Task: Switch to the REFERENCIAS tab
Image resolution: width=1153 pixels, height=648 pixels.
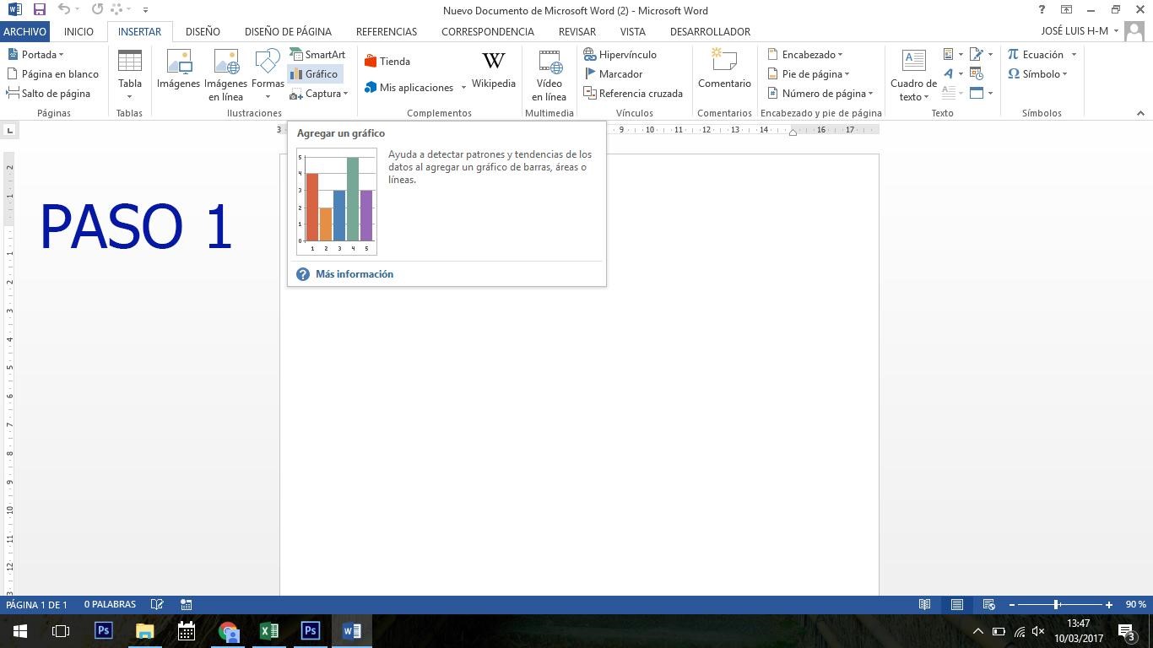Action: pyautogui.click(x=387, y=31)
